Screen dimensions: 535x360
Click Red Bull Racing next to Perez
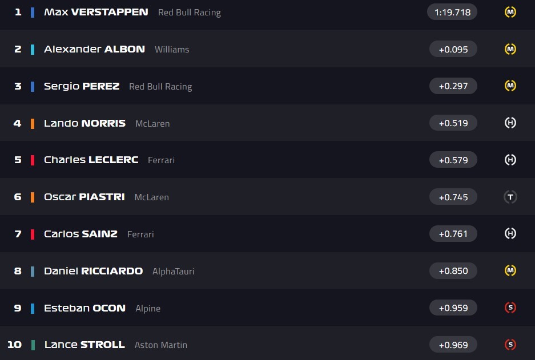coord(160,87)
